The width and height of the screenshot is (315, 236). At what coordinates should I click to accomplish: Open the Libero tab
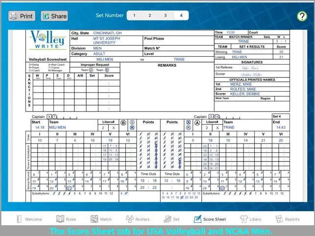pos(251,219)
